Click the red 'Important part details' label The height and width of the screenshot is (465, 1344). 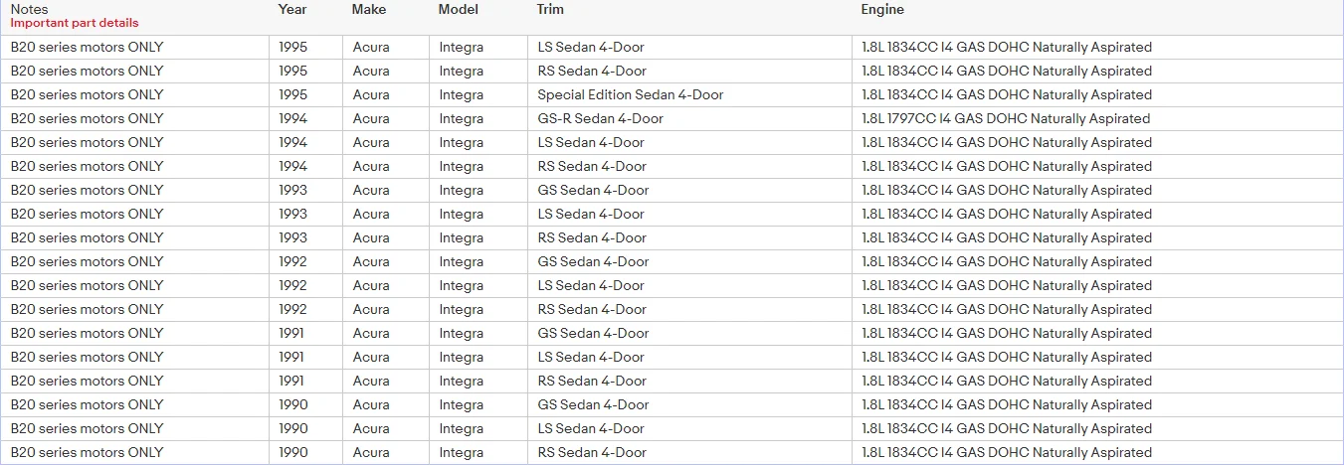75,23
